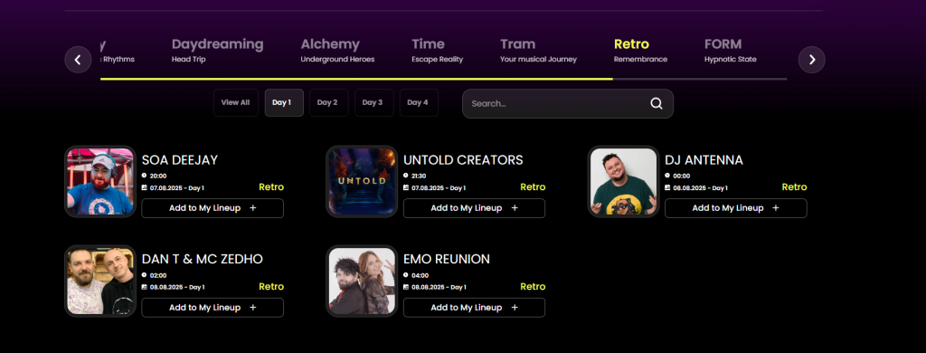Filter lineup by Day 4

click(418, 103)
